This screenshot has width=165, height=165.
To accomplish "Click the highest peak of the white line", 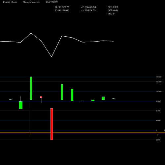I will pos(31,33).
